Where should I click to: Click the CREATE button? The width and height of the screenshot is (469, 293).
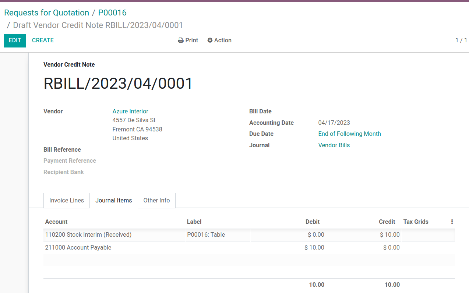(43, 40)
